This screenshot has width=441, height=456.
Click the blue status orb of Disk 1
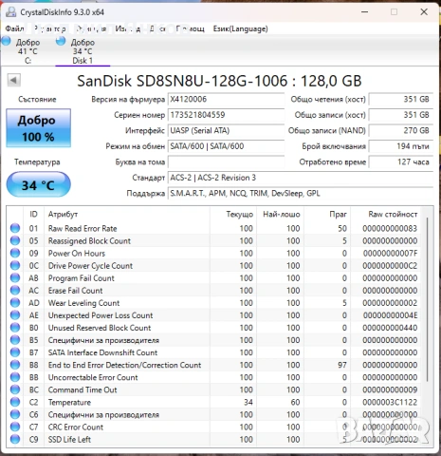(61, 41)
